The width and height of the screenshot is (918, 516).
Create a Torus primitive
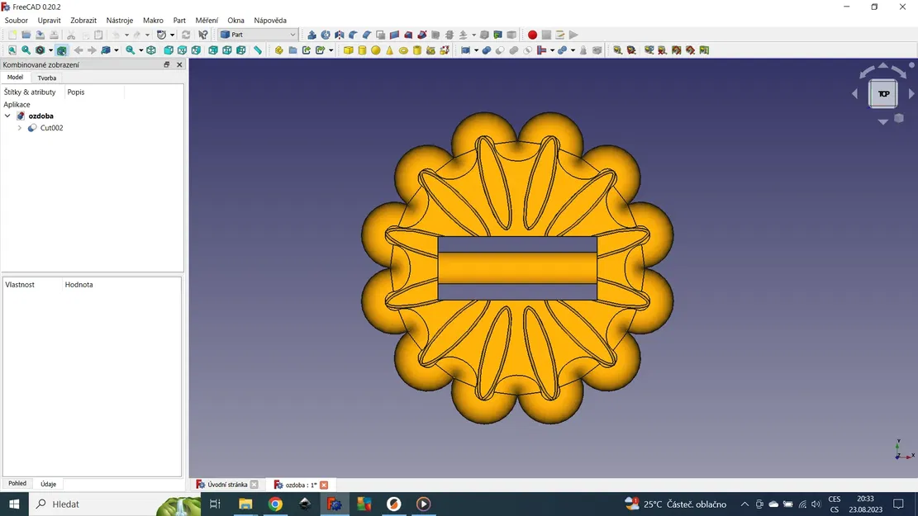coord(402,50)
